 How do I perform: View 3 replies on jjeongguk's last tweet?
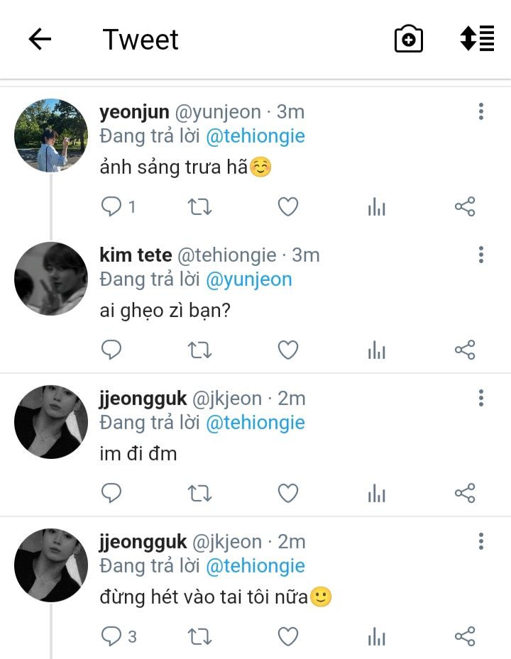119,636
